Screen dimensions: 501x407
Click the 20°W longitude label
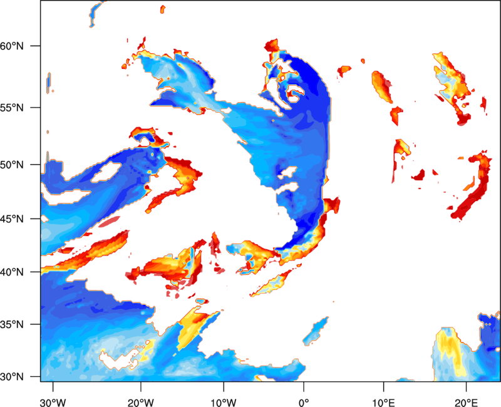pos(140,403)
